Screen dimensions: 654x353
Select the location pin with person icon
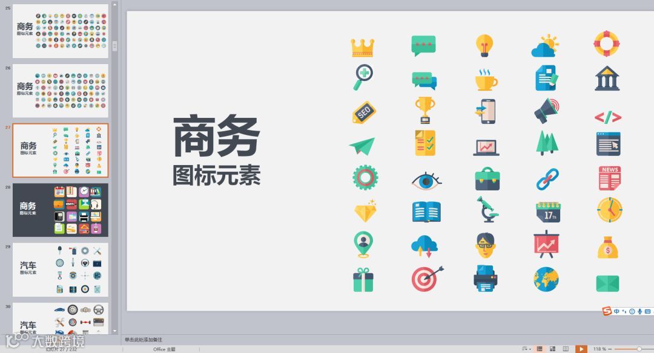point(363,244)
